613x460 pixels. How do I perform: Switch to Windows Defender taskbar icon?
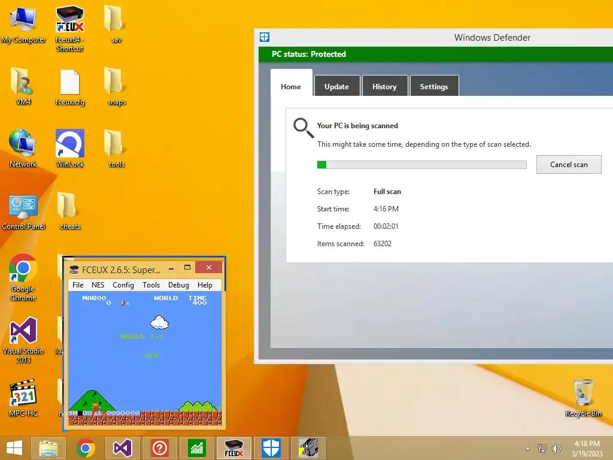pyautogui.click(x=271, y=447)
